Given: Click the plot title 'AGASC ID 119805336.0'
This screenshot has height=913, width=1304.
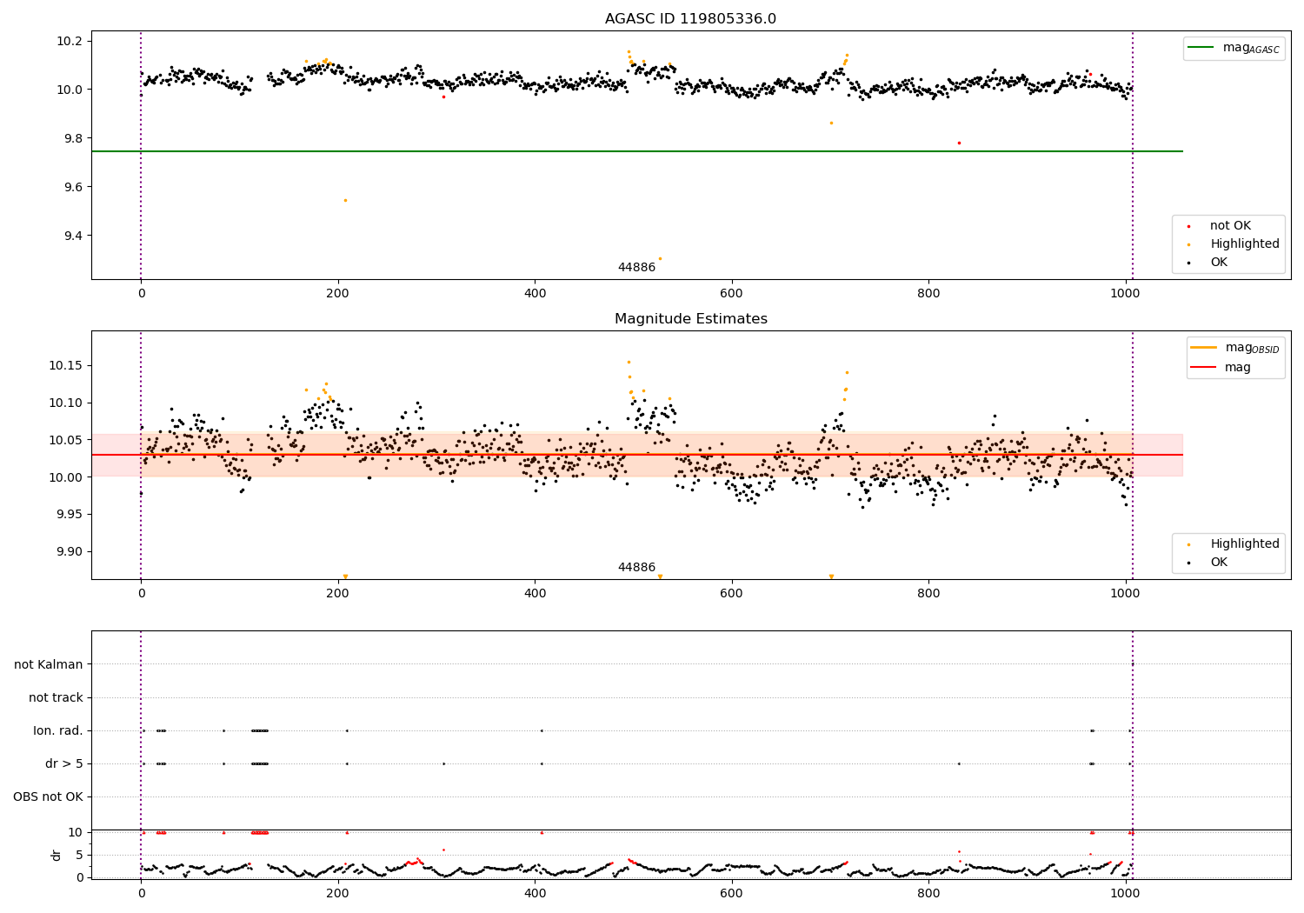Looking at the screenshot, I should pyautogui.click(x=690, y=19).
